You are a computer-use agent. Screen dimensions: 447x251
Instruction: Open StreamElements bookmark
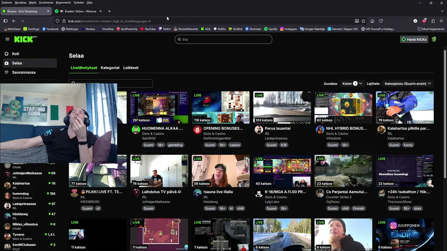(x=185, y=29)
